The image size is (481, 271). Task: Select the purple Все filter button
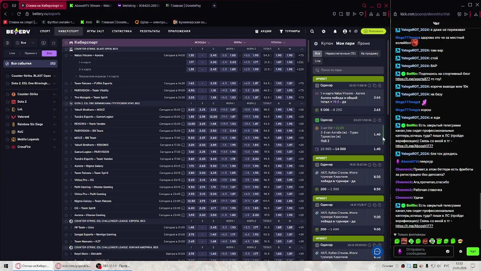tap(49, 53)
